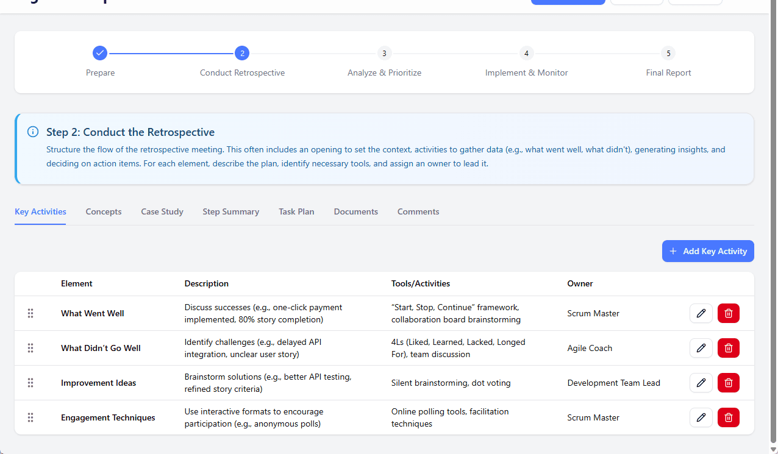Click pencil icon for Engagement Techniques

[701, 417]
